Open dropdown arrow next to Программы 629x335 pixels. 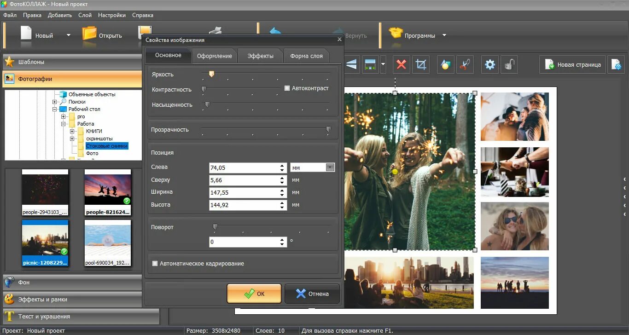(x=444, y=35)
